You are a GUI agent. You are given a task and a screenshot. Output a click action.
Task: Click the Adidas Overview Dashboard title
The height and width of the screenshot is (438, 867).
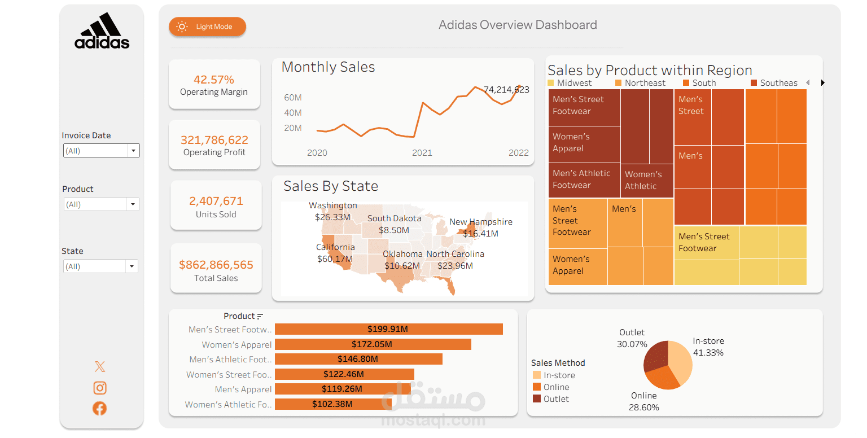[x=518, y=25]
